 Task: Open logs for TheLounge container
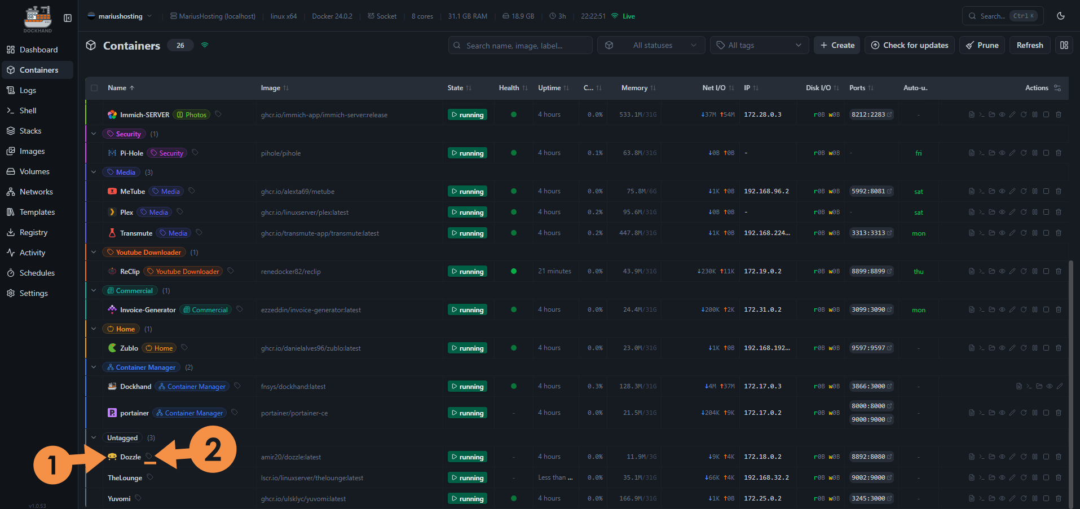click(971, 477)
